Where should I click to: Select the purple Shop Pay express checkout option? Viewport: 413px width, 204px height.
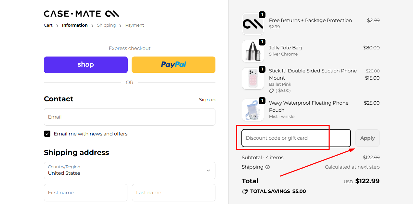[85, 65]
